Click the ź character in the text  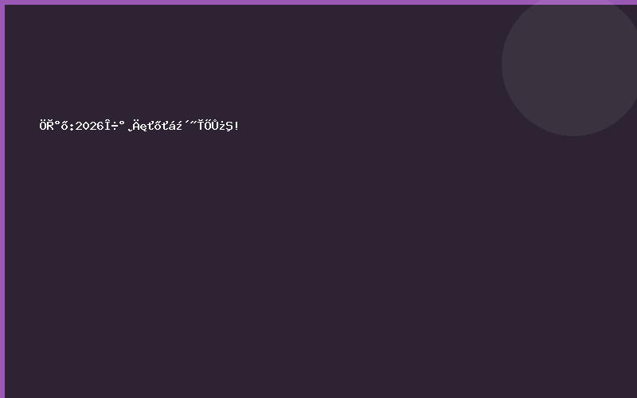pos(174,125)
